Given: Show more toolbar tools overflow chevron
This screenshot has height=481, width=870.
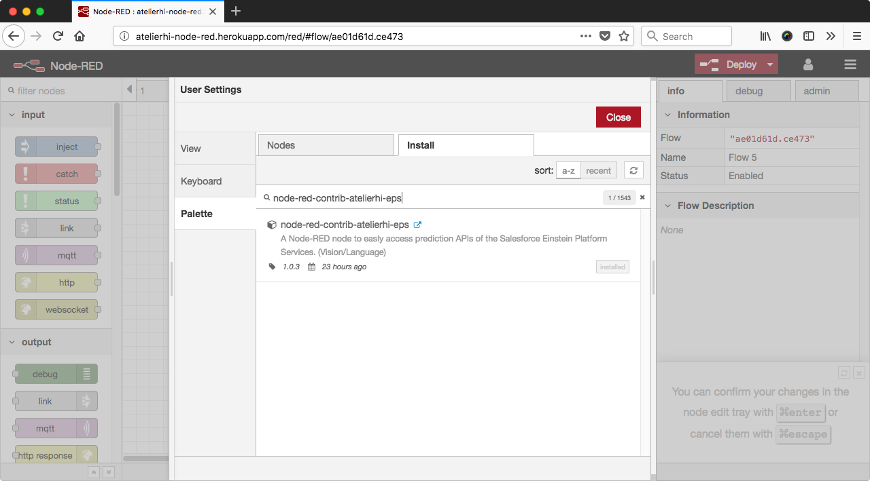Looking at the screenshot, I should tap(831, 36).
